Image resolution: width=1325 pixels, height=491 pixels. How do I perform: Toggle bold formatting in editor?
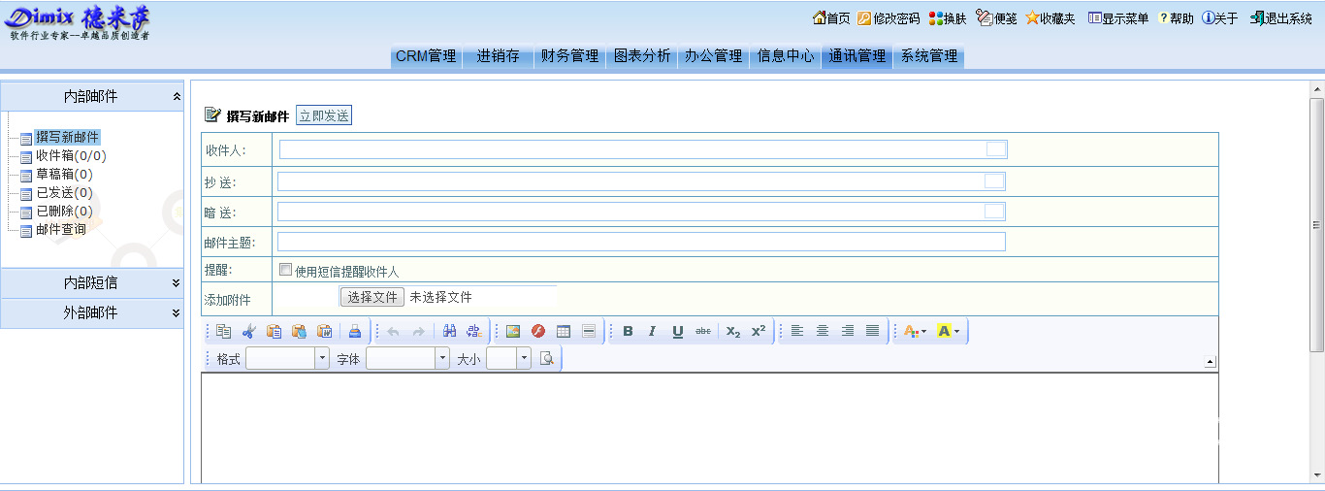click(628, 331)
